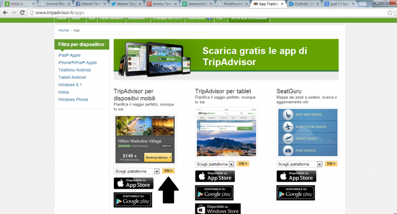This screenshot has width=397, height=214.
Task: Click Google Play badge for SeatGuru
Action: coord(296,193)
